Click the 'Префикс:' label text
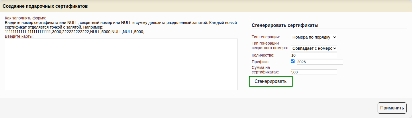This screenshot has height=118, width=412. (260, 62)
